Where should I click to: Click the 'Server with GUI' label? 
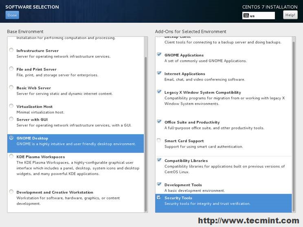click(x=32, y=120)
